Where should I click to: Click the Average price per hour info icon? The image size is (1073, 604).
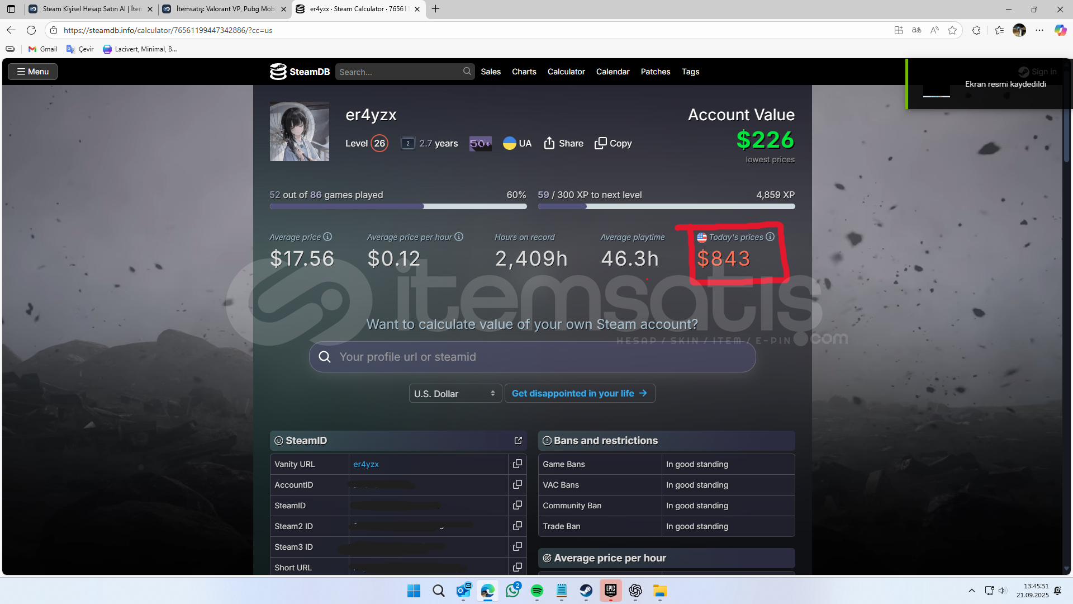(x=459, y=237)
